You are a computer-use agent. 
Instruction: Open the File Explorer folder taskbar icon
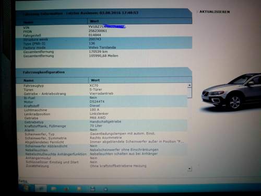tap(54, 189)
